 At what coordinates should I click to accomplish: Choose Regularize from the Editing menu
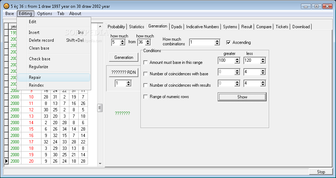(x=54, y=67)
